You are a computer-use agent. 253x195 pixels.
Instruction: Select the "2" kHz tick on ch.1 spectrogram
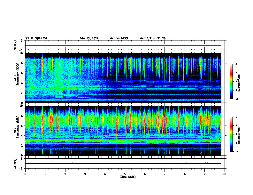[x=22, y=93]
